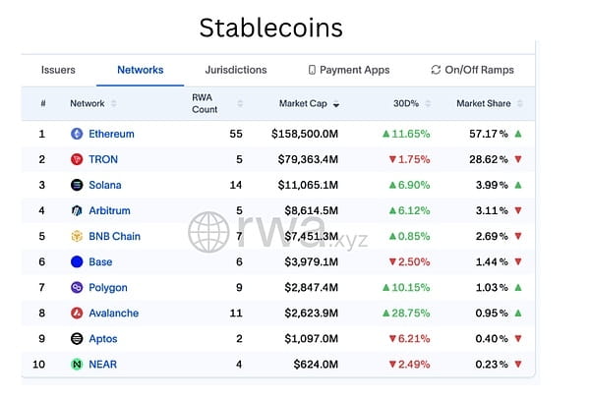Click the Market Cap column header label
The width and height of the screenshot is (590, 400).
tap(303, 103)
